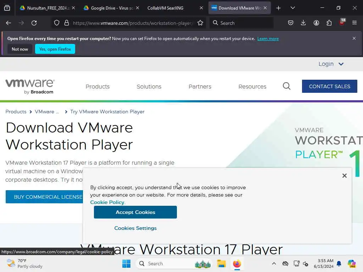This screenshot has width=363, height=272.
Task: Open Firefox application menu
Action: tap(354, 23)
